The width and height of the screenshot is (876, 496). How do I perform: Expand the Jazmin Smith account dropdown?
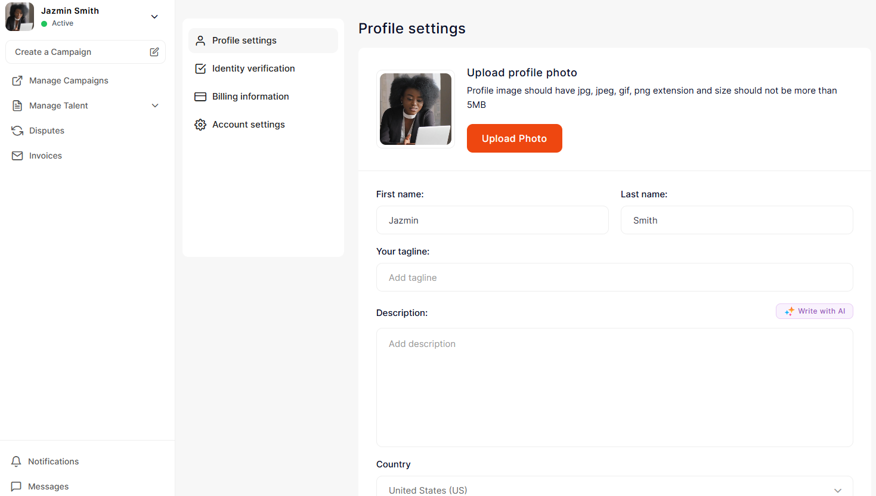[154, 17]
